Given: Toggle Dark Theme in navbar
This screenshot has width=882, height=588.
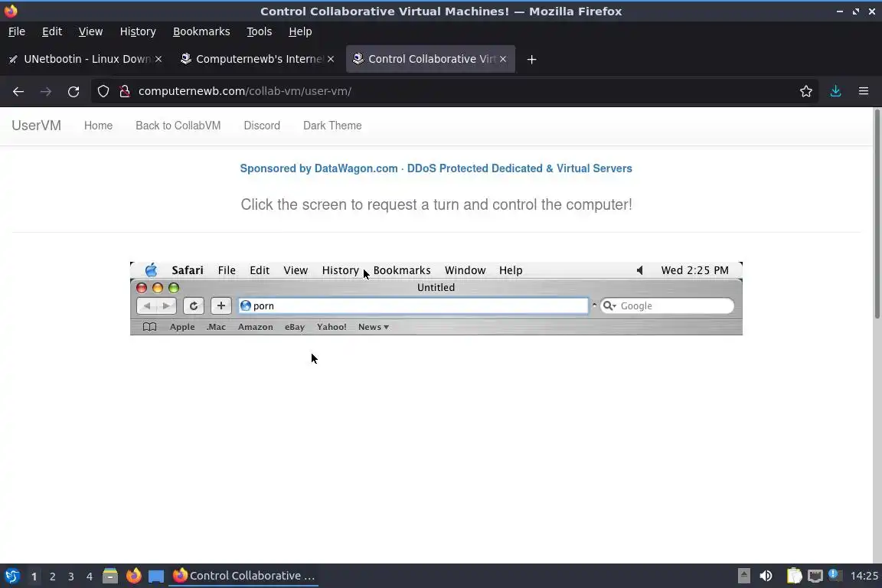Looking at the screenshot, I should pyautogui.click(x=332, y=126).
